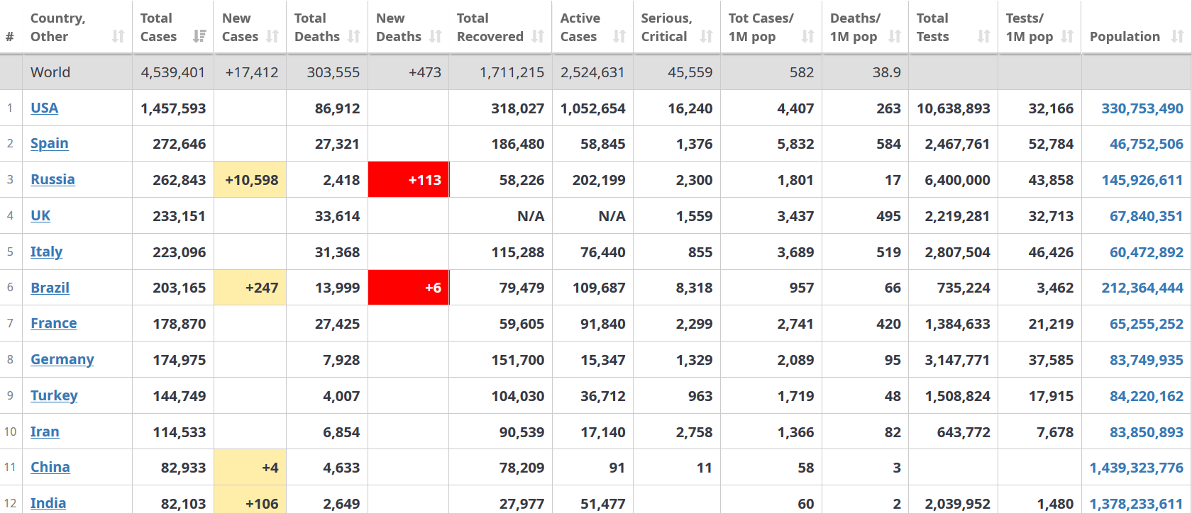Click Russia population 145,926,611 link
The image size is (1192, 513).
coord(1142,180)
